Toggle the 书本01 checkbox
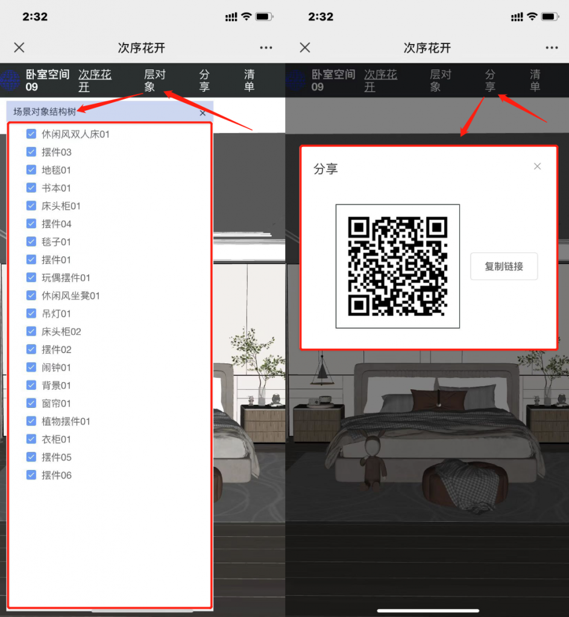This screenshot has height=617, width=569. click(31, 188)
